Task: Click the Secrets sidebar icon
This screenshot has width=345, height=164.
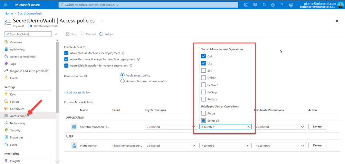Action: (6, 102)
